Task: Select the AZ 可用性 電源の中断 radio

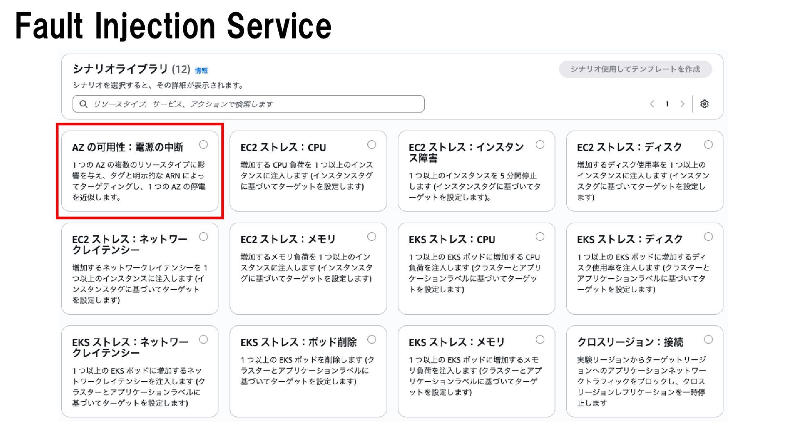Action: coord(203,144)
